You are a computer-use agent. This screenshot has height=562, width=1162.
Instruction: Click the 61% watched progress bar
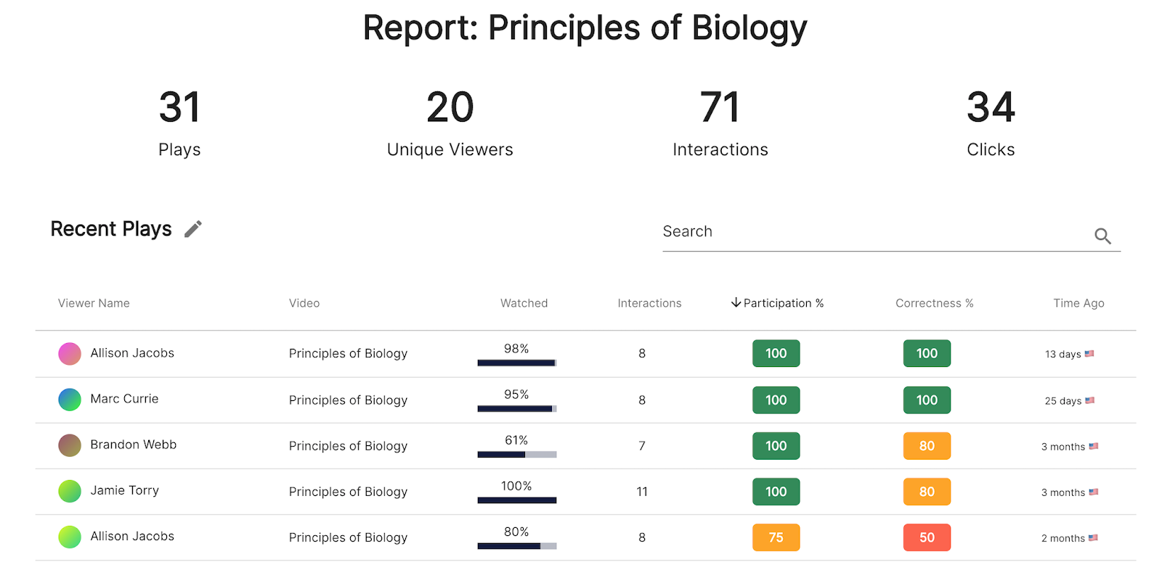tap(516, 455)
